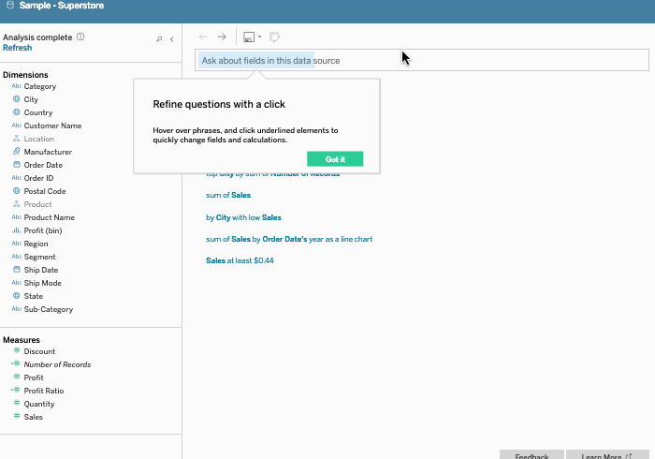Click the globe icon next to Postal Code
655x459 pixels.
click(x=16, y=191)
